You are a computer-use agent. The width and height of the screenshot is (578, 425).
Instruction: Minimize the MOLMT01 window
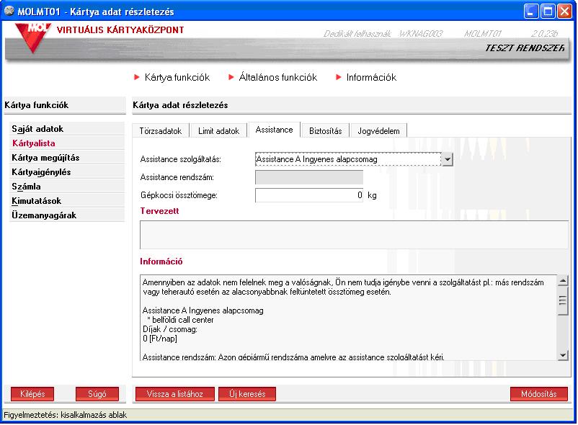click(x=531, y=12)
